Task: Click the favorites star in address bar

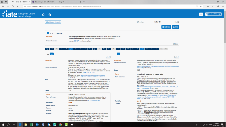Action: pos(201,6)
